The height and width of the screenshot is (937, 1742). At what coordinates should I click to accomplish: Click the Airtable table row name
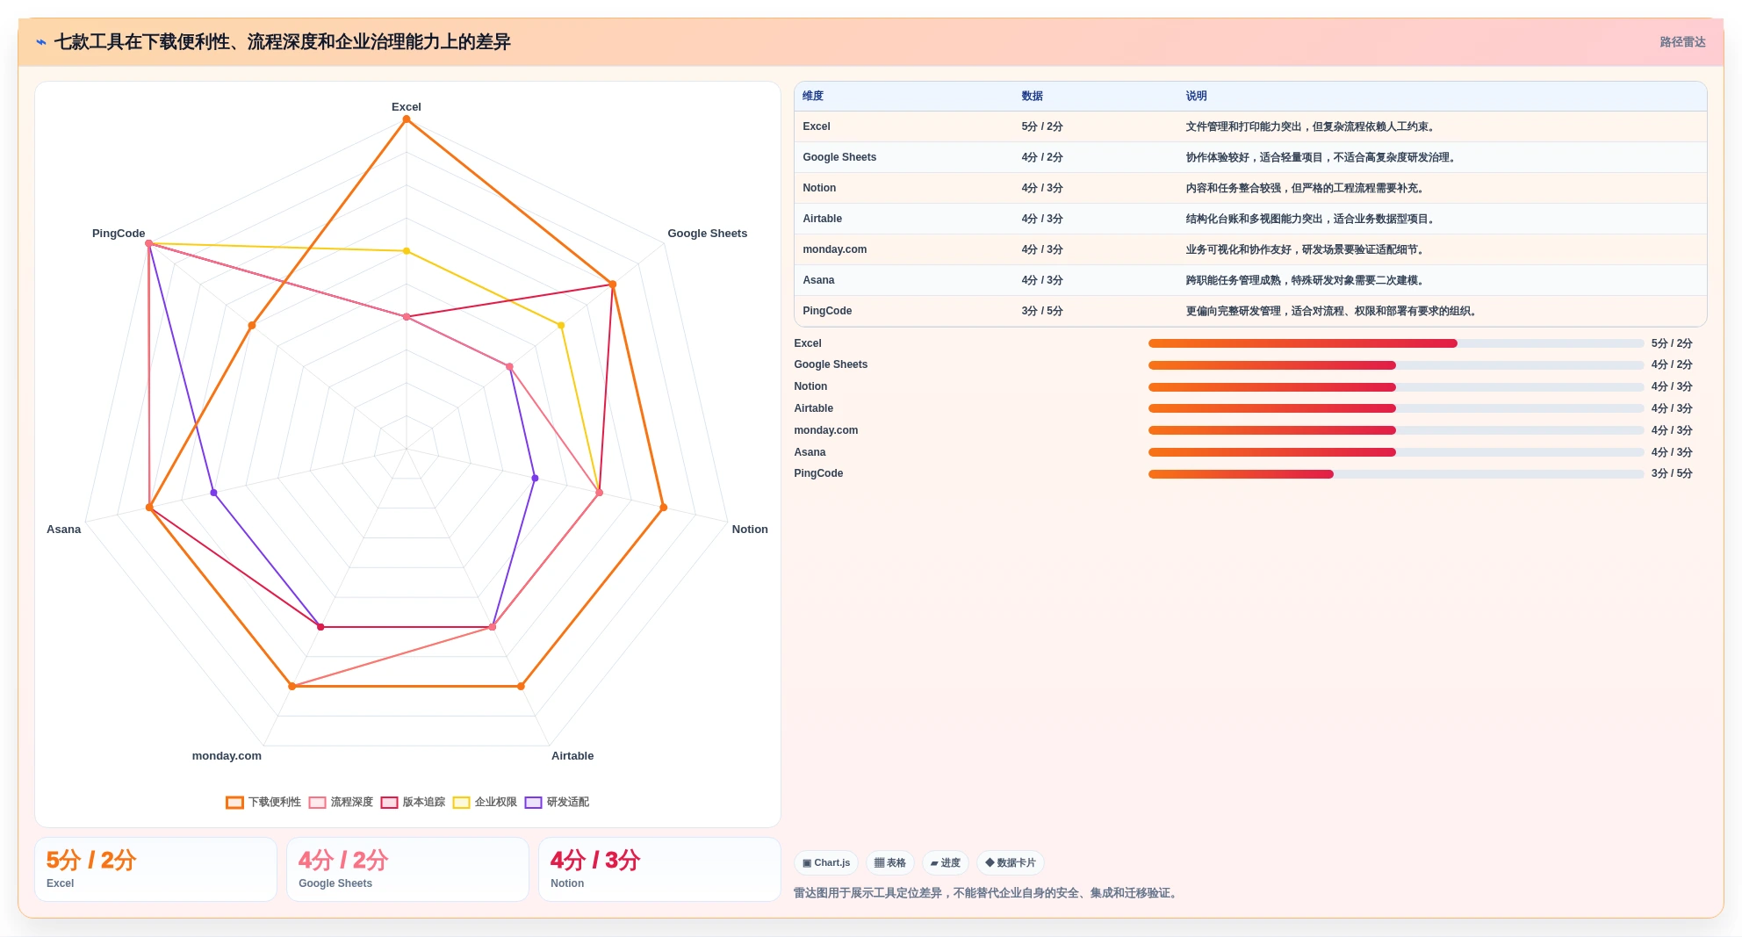822,219
